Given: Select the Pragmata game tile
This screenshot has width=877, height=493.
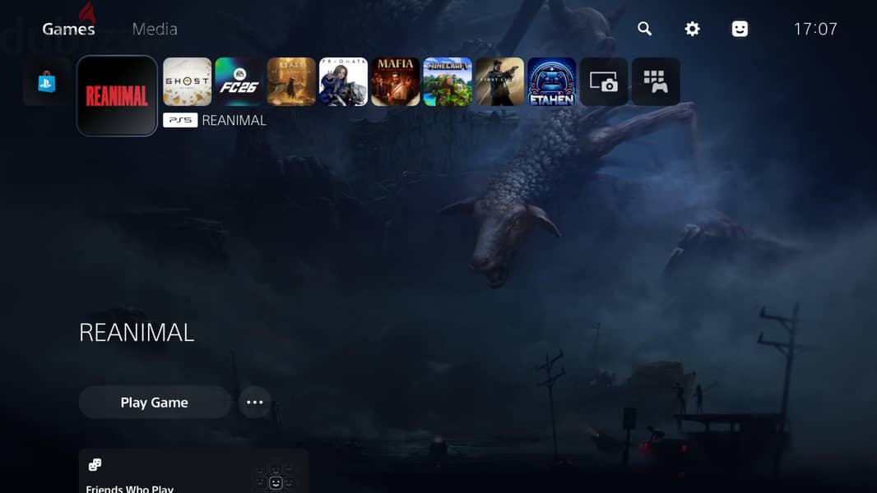Looking at the screenshot, I should pyautogui.click(x=343, y=81).
